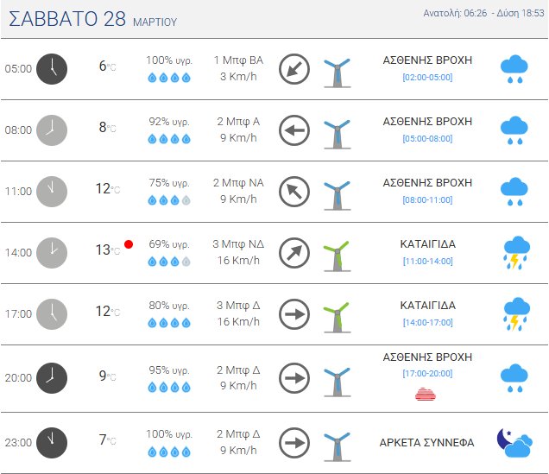
Task: Click the red max temperature dot at 14:00
Action: coord(129,244)
